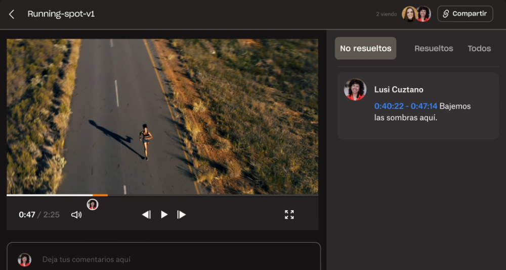Select the comment text Bajemos las sombras aquí

pyautogui.click(x=423, y=112)
